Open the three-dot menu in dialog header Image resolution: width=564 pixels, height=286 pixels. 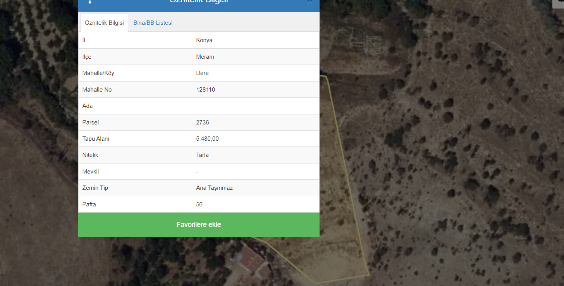(90, 2)
